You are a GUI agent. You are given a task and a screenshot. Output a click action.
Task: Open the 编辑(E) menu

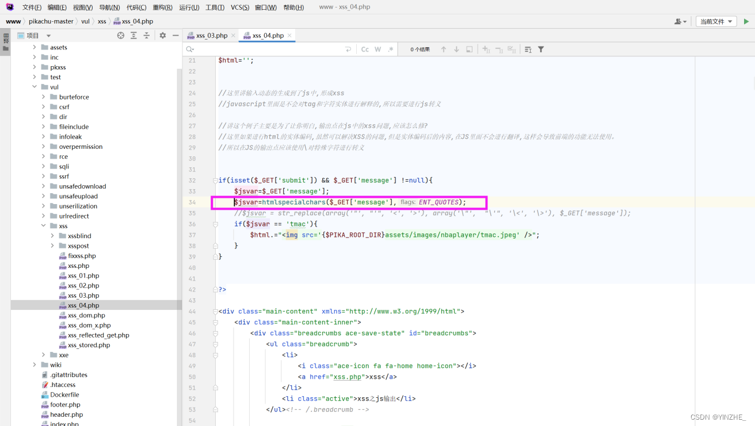tap(58, 7)
